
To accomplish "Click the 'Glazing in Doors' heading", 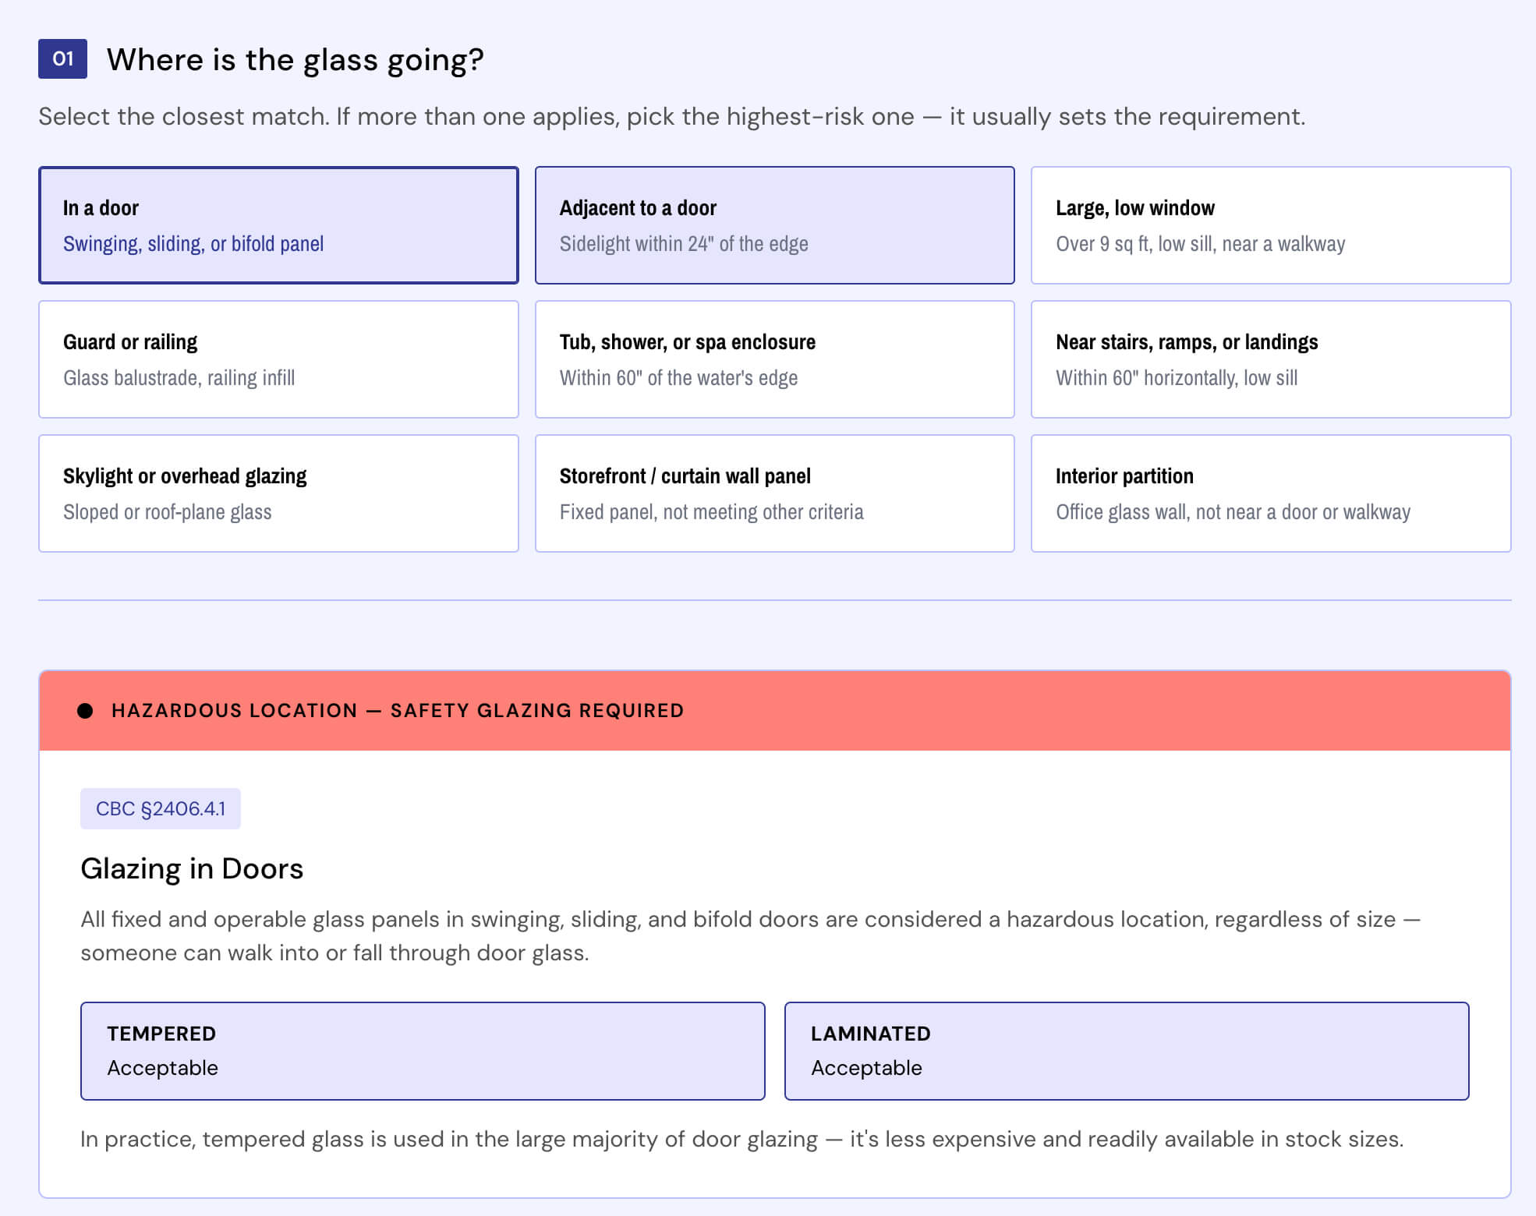I will pos(192,868).
